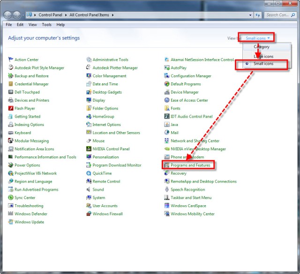Screen dimensions: 300x274
Task: Click the Power Options icon
Action: [x=11, y=165]
